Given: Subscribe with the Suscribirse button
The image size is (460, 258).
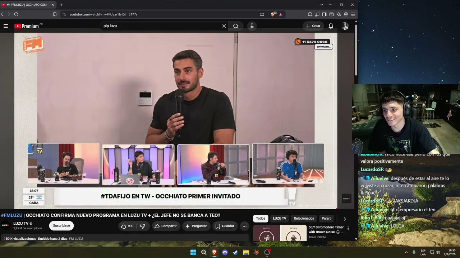Looking at the screenshot, I should point(61,226).
